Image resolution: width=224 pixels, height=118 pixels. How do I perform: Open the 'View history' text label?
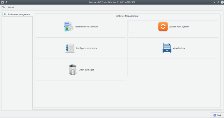point(179,48)
